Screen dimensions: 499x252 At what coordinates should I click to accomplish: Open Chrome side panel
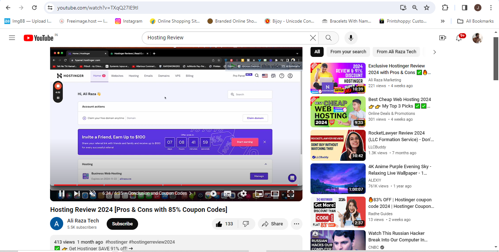click(x=465, y=8)
